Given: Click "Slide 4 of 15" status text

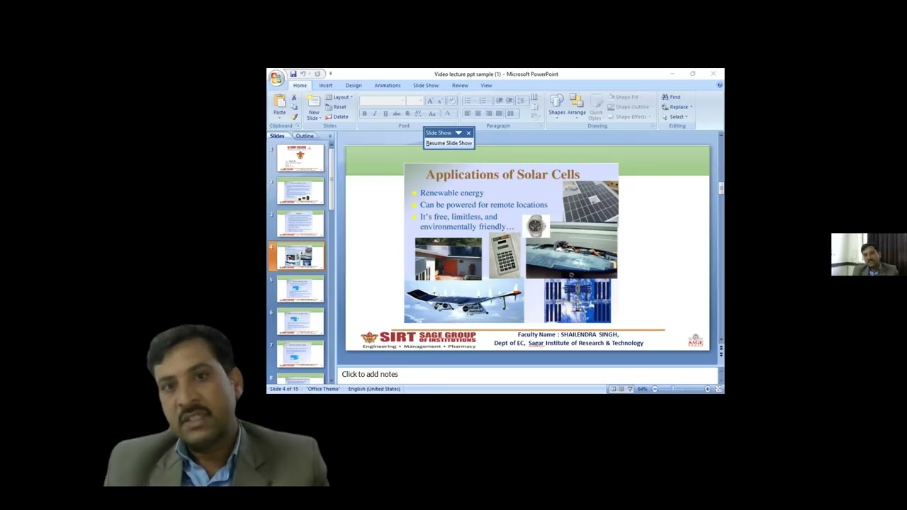Looking at the screenshot, I should point(284,389).
